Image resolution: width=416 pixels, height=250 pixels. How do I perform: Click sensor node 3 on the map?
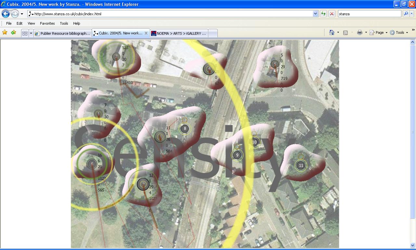[x=160, y=137]
